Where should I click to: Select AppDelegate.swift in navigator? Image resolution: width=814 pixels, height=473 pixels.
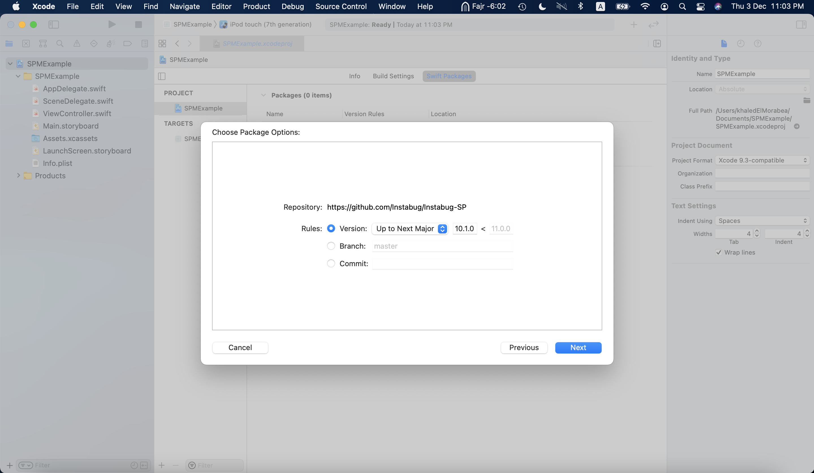74,89
